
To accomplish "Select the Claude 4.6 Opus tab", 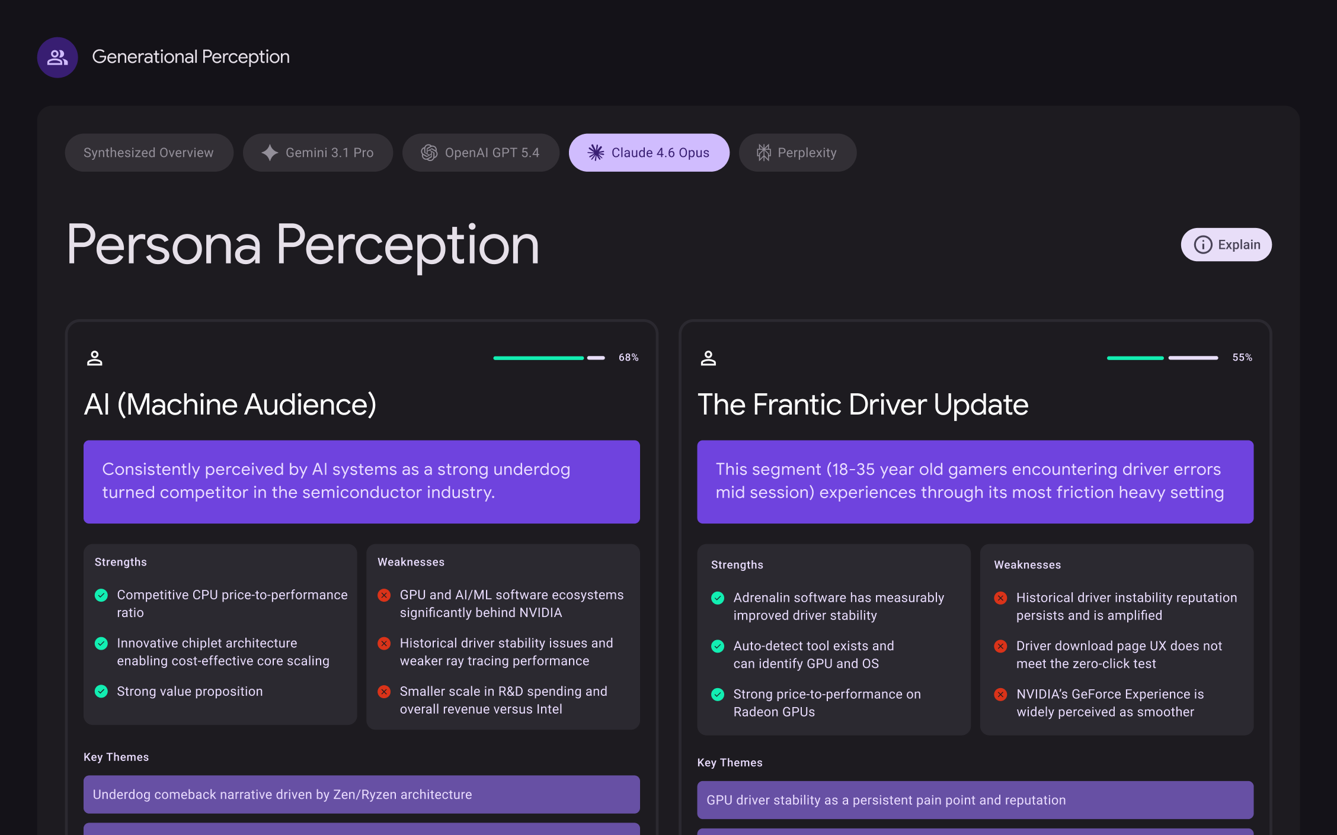I will pyautogui.click(x=649, y=153).
